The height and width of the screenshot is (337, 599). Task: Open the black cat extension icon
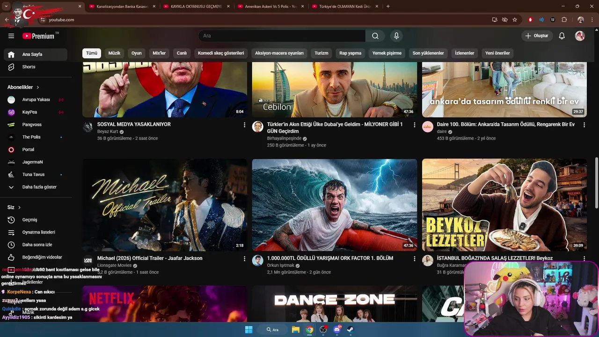[x=553, y=20]
